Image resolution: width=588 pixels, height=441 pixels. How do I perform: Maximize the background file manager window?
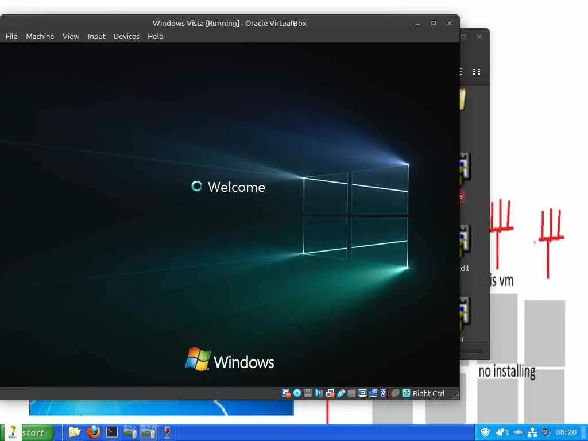tap(463, 37)
